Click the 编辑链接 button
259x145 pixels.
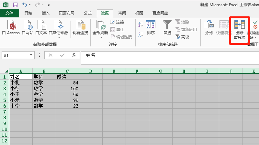click(121, 37)
